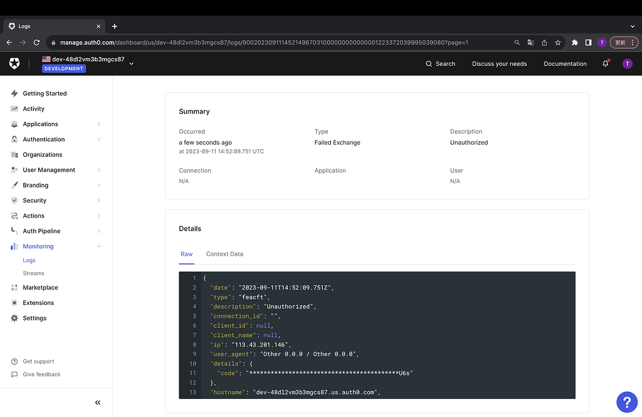Open the Extensions puzzle icon
The image size is (642, 417).
(15, 303)
